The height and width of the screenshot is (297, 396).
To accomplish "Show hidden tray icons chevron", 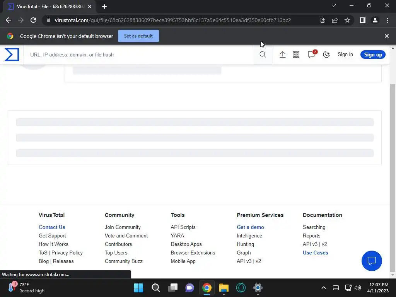I will point(324,288).
